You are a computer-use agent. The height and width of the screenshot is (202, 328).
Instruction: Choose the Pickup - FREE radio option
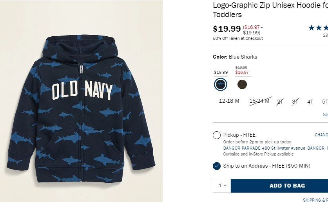coord(217,135)
